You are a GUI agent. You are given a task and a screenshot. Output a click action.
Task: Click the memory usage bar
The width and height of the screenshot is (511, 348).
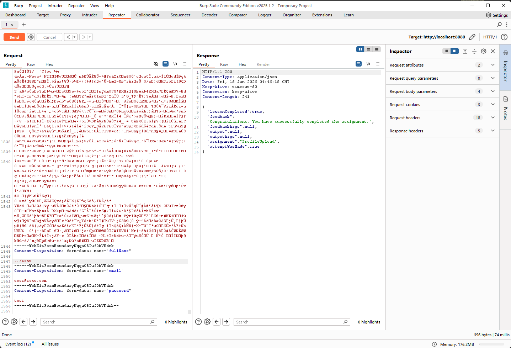tap(491, 344)
